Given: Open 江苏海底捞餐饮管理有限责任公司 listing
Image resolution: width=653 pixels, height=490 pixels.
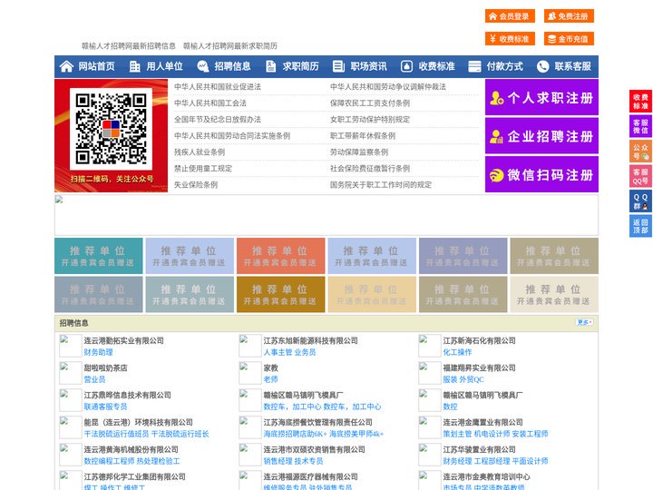Looking at the screenshot, I should pyautogui.click(x=317, y=422).
